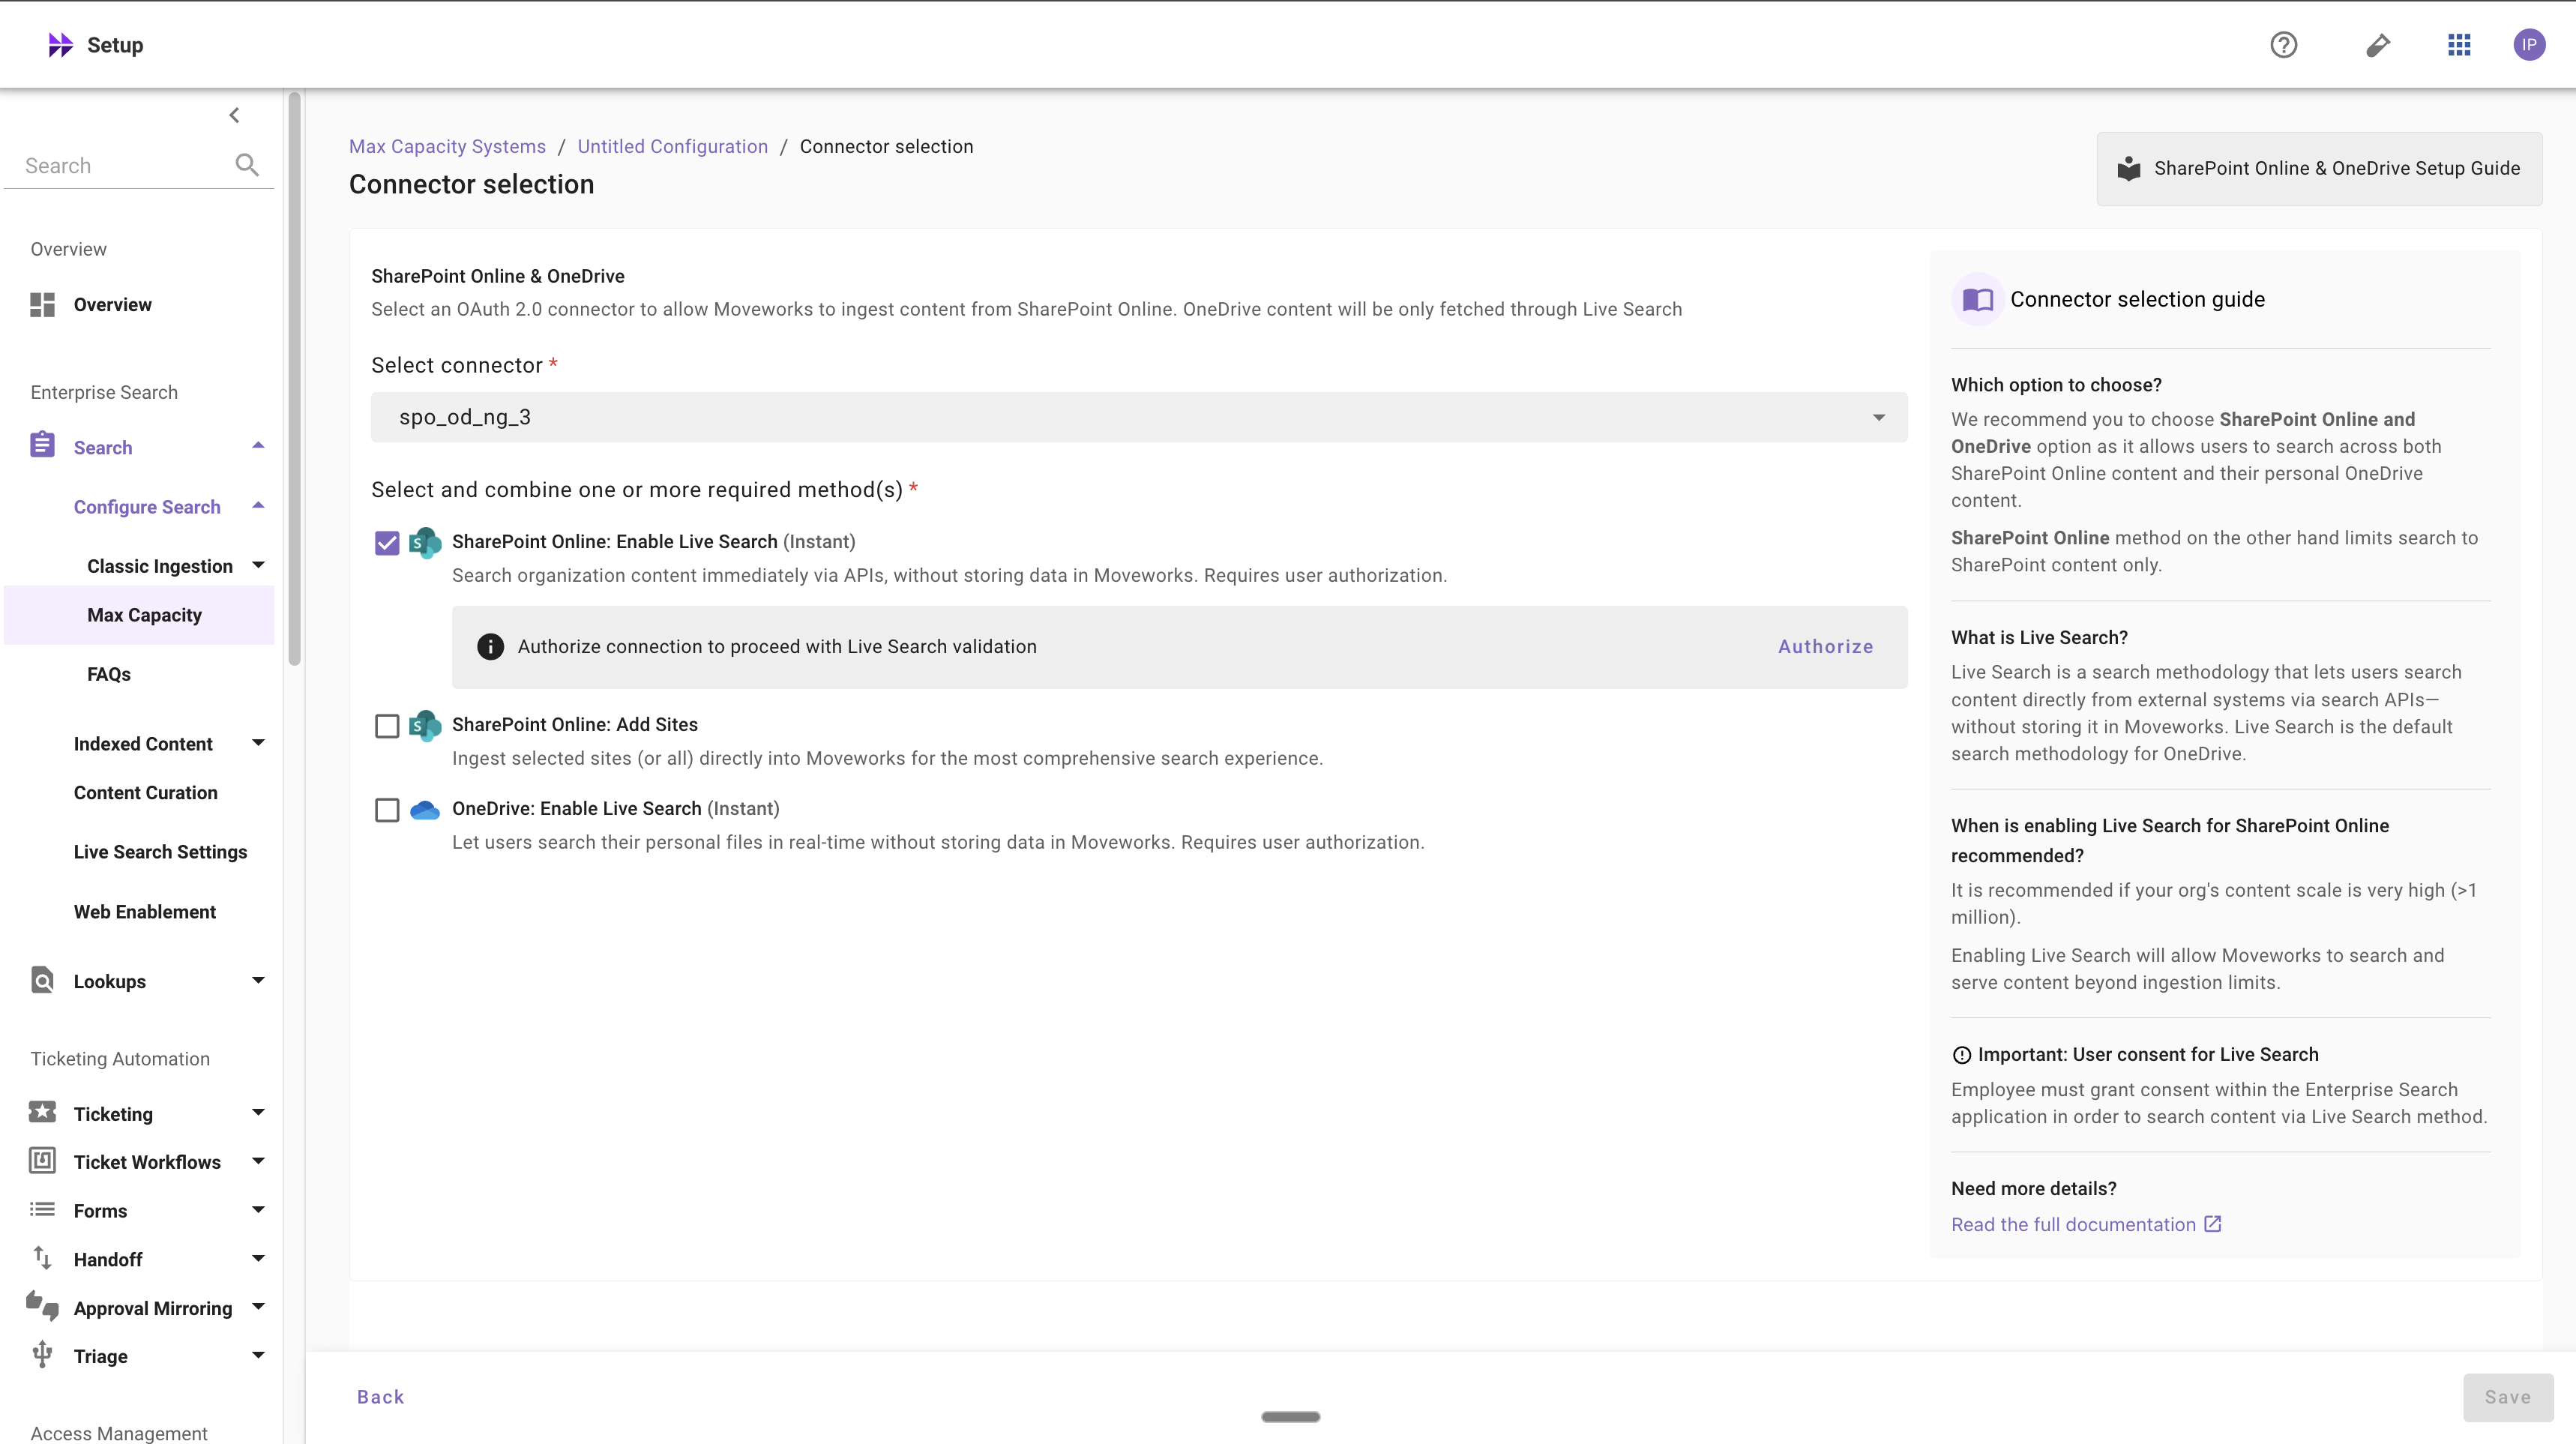The image size is (2576, 1444).
Task: Click the 'Which option to choose?' heading
Action: [x=2056, y=385]
